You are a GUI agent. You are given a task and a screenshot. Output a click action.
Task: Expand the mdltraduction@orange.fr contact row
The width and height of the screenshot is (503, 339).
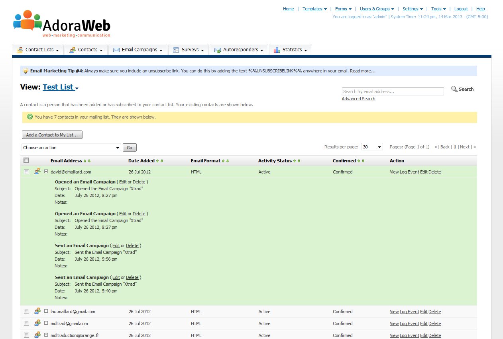[x=46, y=335]
